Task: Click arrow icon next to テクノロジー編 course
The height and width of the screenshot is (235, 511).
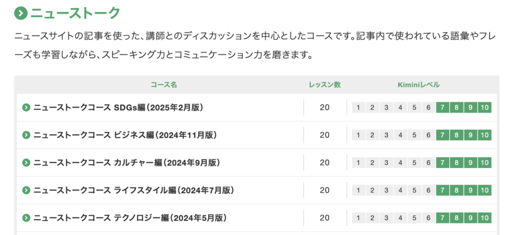Action: pos(26,218)
